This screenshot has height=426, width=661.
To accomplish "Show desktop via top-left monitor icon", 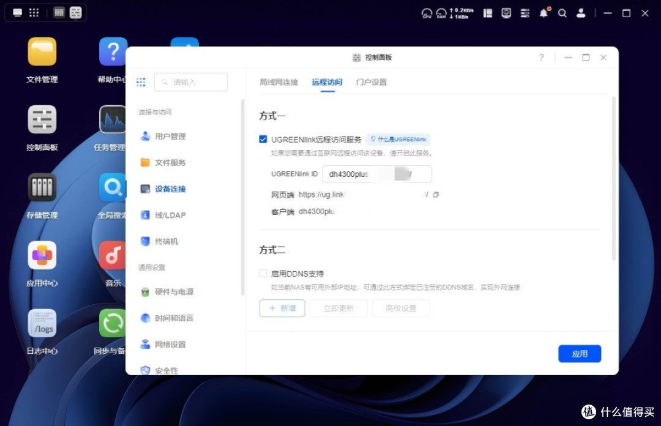I will [17, 13].
